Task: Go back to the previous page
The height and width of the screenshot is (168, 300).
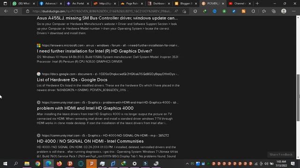Action: 6,11
